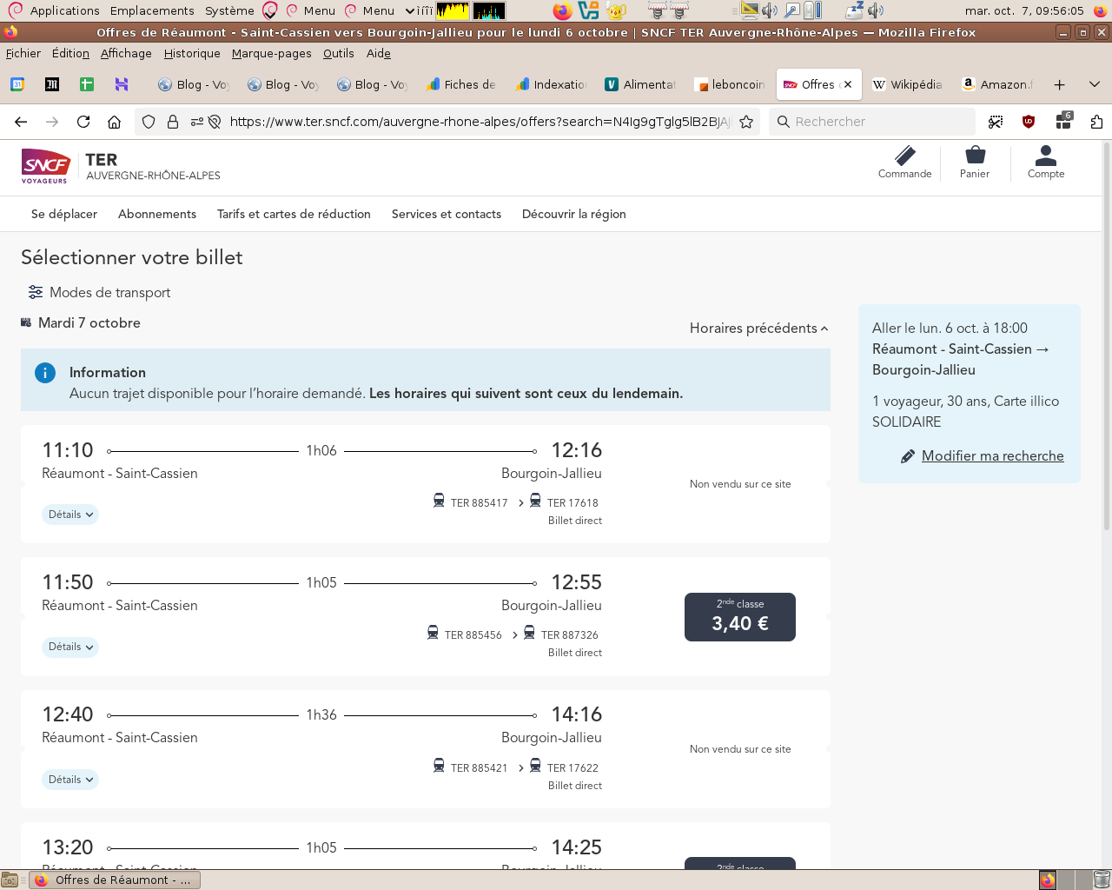Viewport: 1112px width, 890px height.
Task: Expand Détails for the 12:40 train
Action: 70,780
